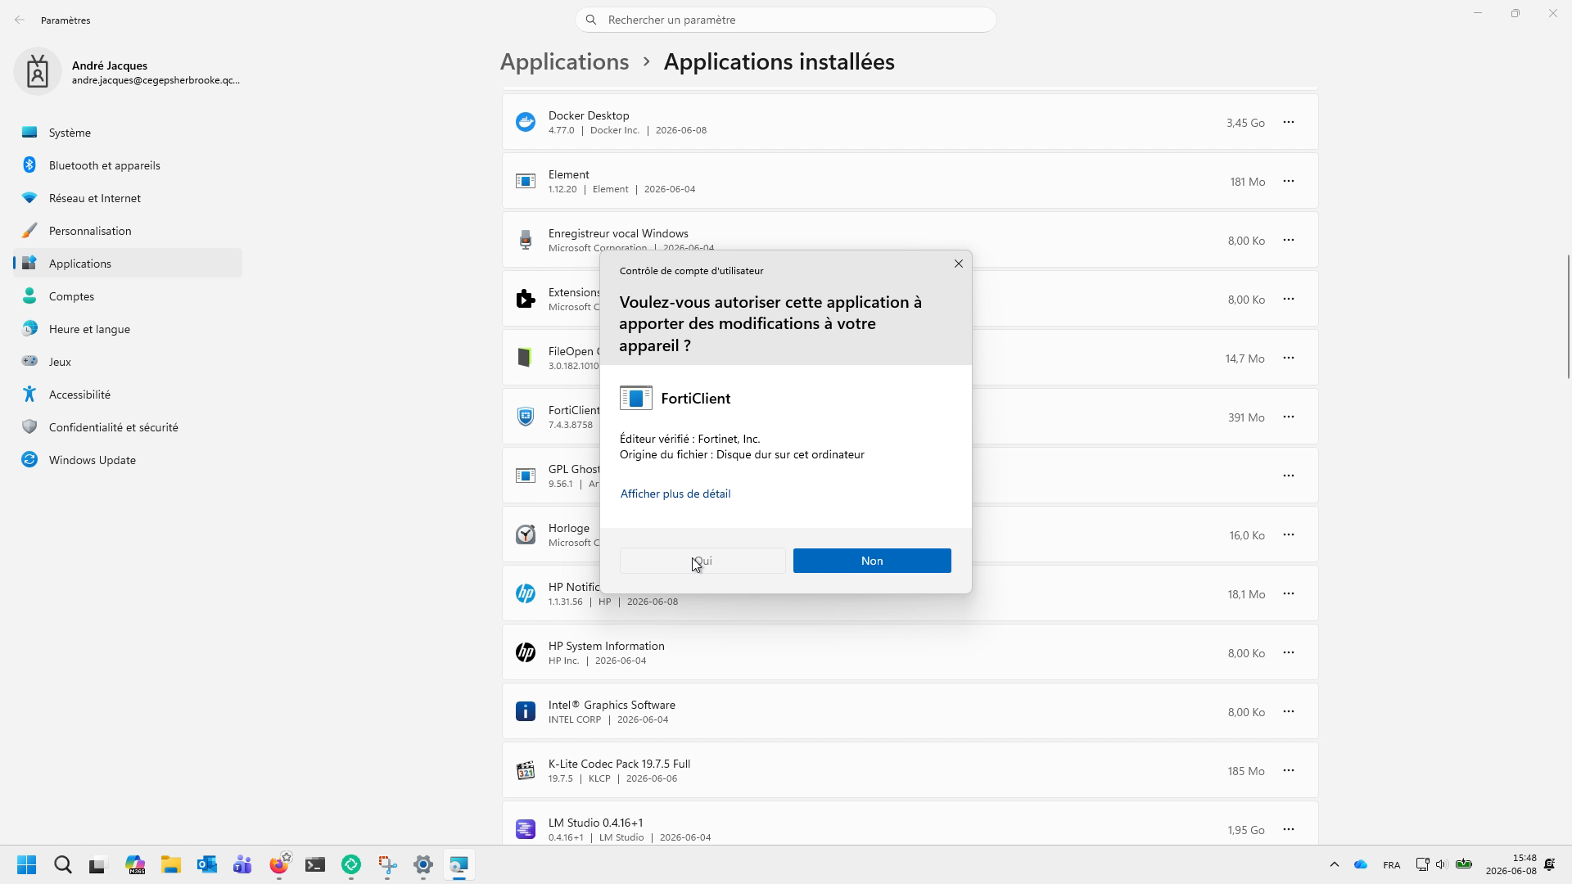Click the HP Notifications logo icon
Image resolution: width=1572 pixels, height=884 pixels.
pyautogui.click(x=526, y=594)
